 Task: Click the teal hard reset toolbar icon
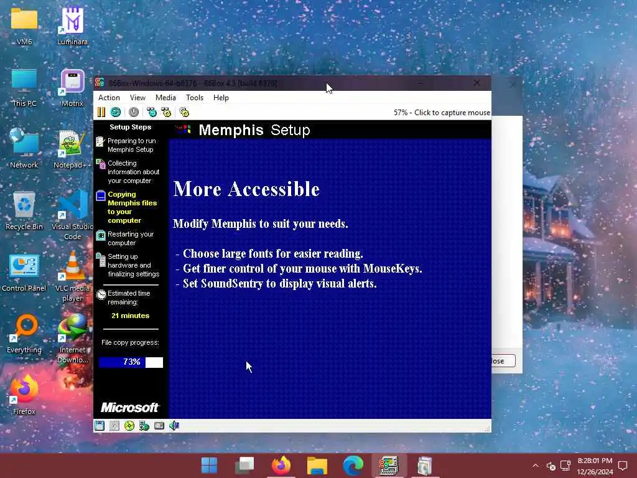click(x=116, y=112)
